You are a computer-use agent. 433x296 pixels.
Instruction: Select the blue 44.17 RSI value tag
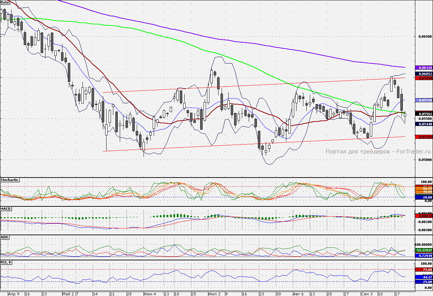(x=424, y=277)
